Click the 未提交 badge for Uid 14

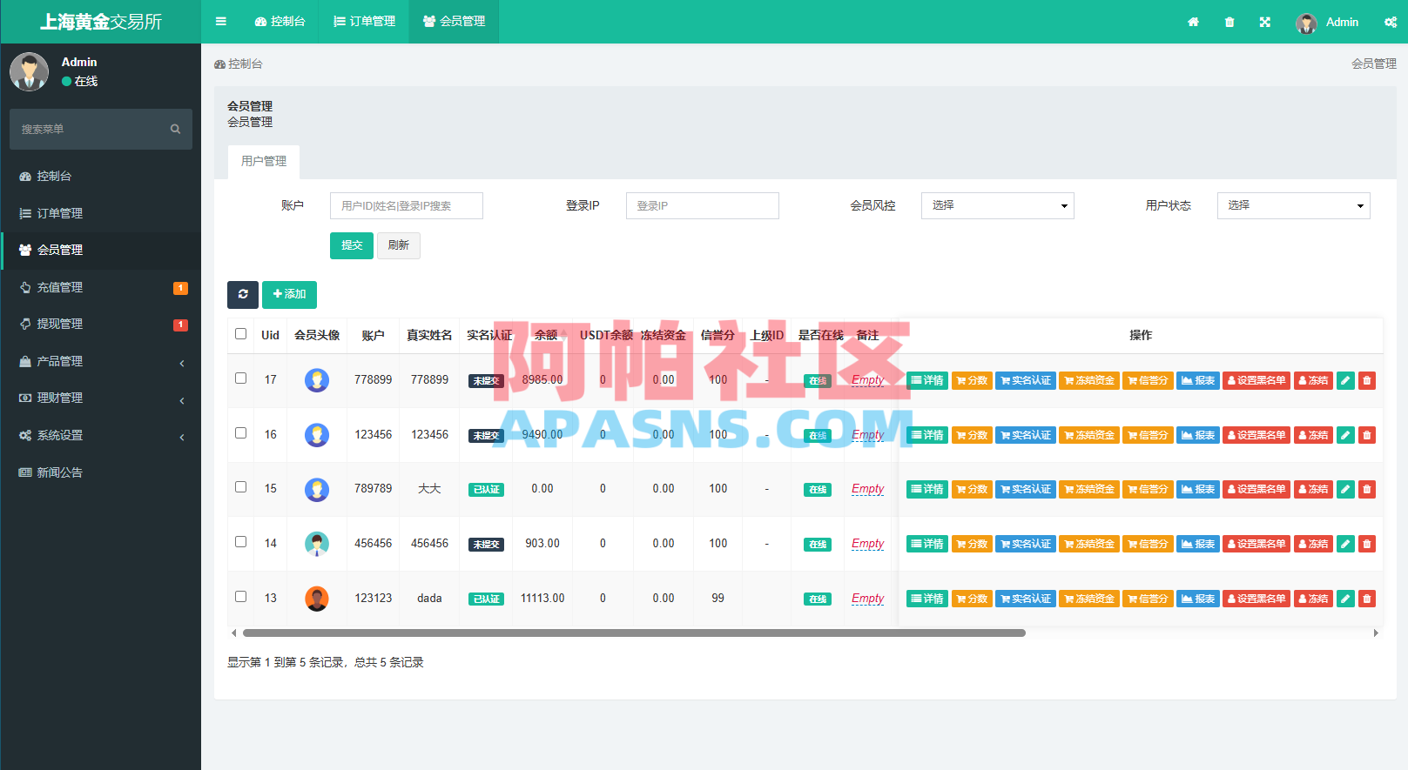486,545
